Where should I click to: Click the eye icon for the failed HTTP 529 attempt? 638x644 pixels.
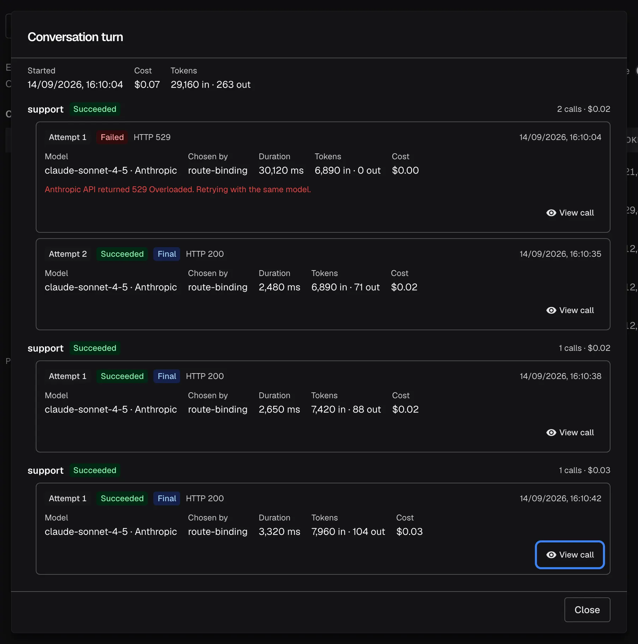pos(551,213)
